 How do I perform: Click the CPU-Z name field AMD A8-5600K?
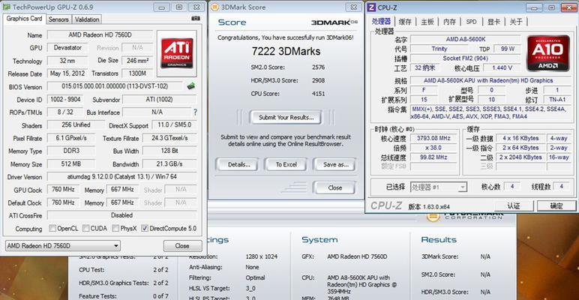click(x=465, y=39)
